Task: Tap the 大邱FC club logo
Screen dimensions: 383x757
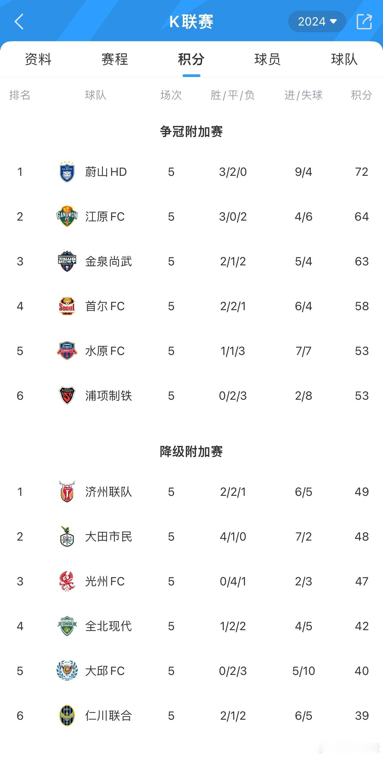Action: coord(67,671)
